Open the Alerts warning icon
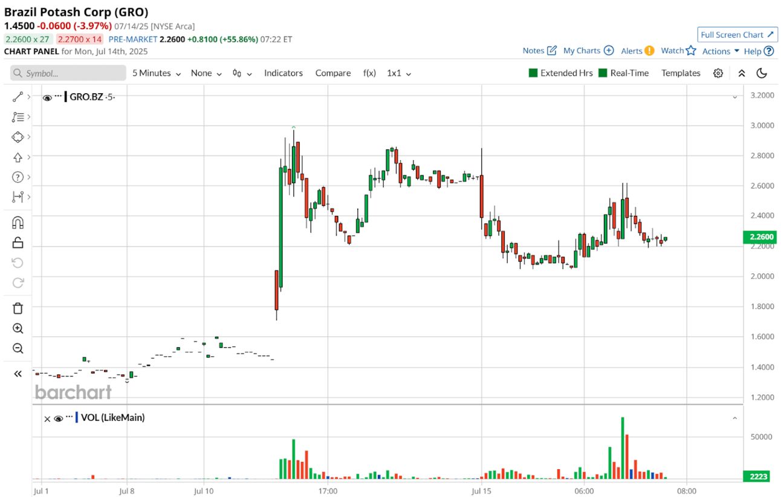This screenshot has height=497, width=781. [x=649, y=51]
